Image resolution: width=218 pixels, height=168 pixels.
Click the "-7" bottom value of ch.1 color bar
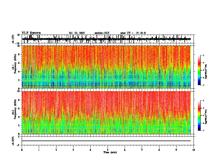coord(203,85)
